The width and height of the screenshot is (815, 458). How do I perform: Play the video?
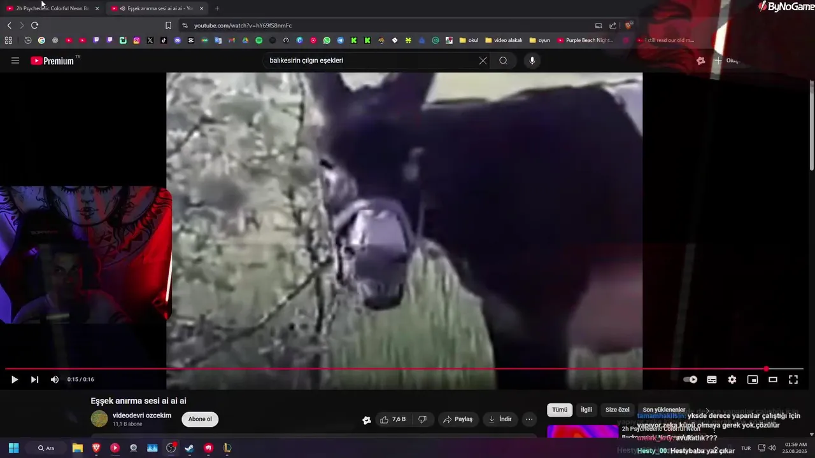[x=15, y=380]
